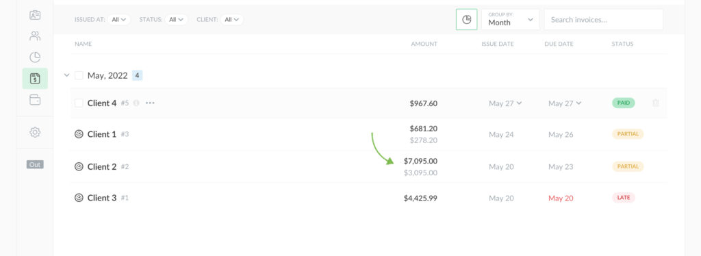Click Client 1 issue date May 24
701x256 pixels.
[x=501, y=134]
